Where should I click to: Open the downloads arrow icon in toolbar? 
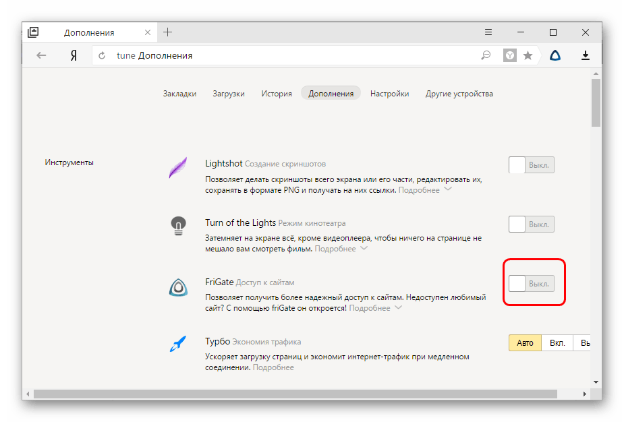coord(586,55)
